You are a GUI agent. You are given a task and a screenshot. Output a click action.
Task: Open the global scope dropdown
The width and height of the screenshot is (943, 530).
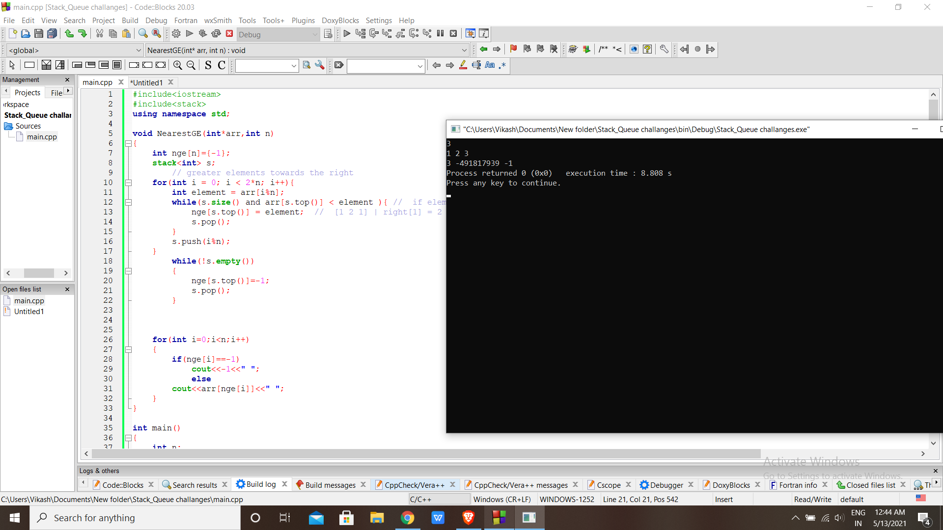[x=75, y=50]
